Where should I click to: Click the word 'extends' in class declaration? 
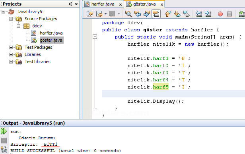coord(177,30)
